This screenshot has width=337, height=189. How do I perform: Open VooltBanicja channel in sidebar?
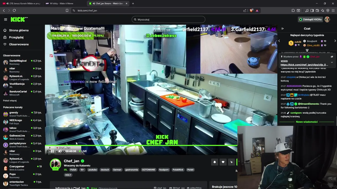point(22,85)
